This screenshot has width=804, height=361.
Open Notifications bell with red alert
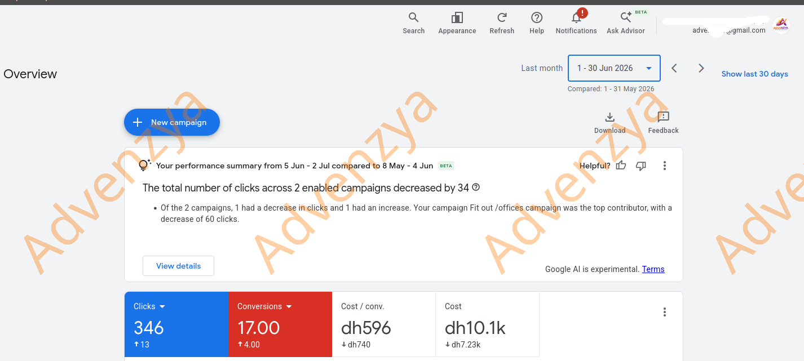(x=576, y=23)
